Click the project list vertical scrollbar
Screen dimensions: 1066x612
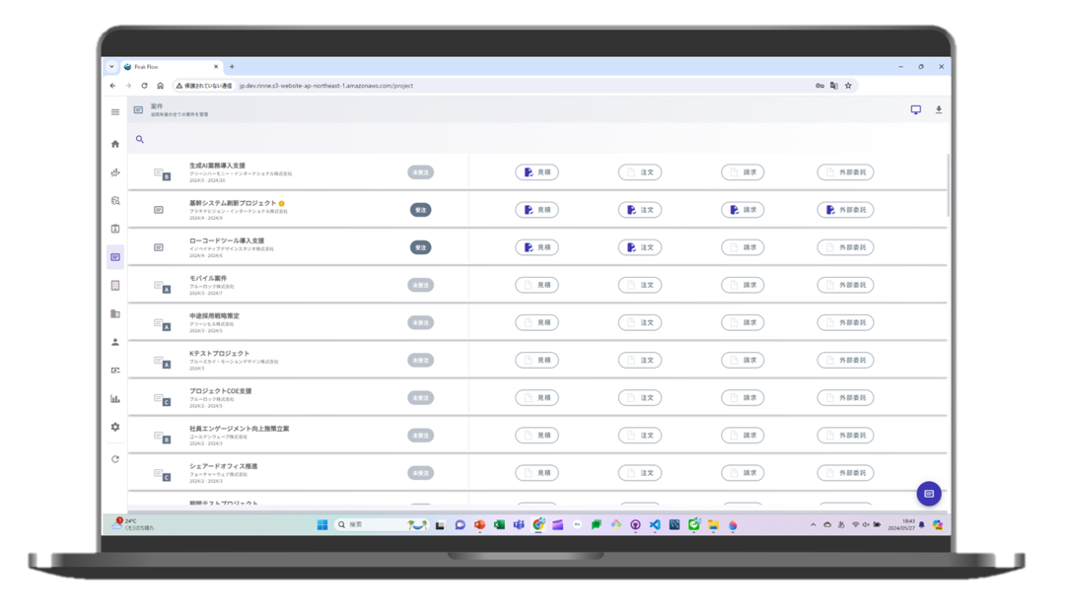click(x=948, y=184)
